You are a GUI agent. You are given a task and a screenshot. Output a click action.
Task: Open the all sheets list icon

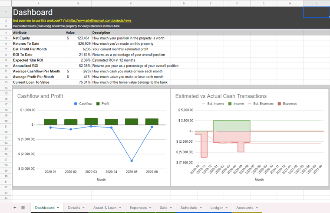(x=23, y=208)
